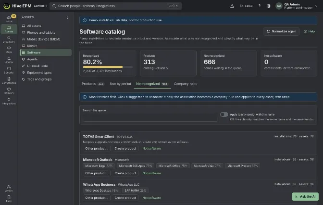Screen dimensions: 323x205
Task: Select Kiosks in sidebar
Action: point(46,46)
